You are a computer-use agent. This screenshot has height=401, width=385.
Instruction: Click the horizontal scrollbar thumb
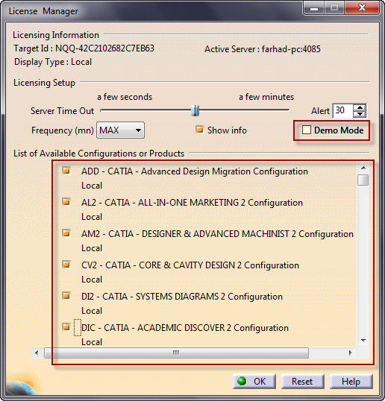176,353
